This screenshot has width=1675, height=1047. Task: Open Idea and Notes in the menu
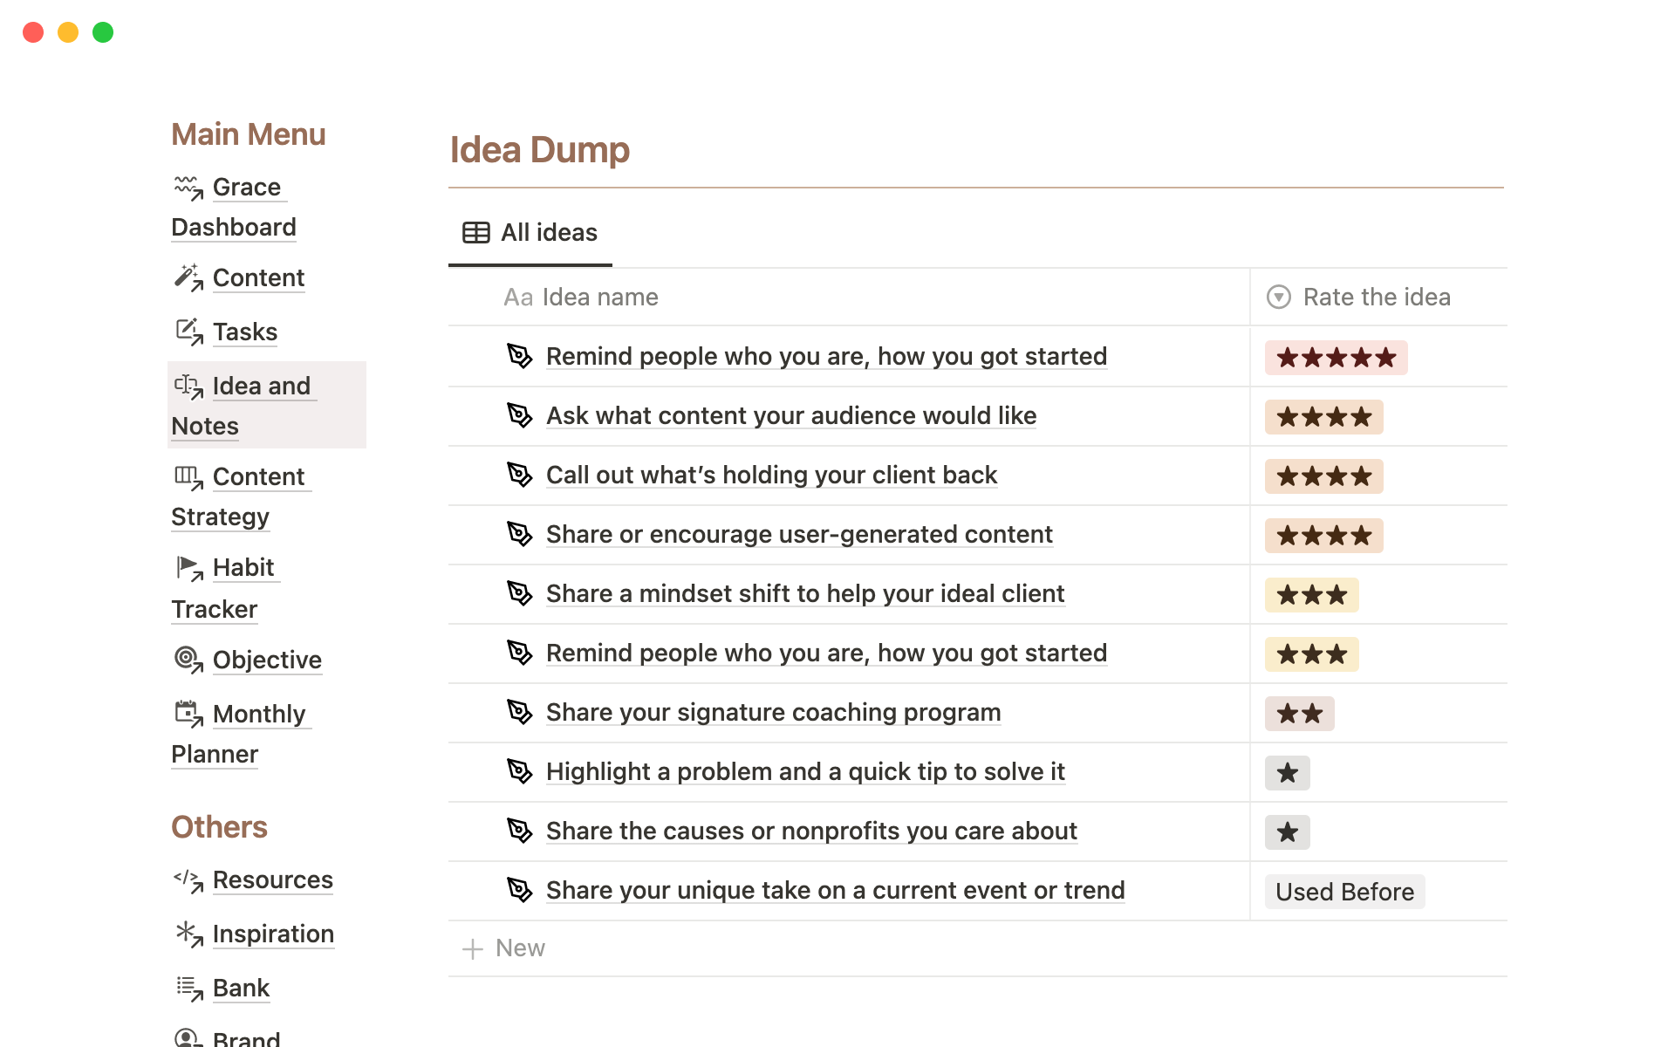pos(261,387)
